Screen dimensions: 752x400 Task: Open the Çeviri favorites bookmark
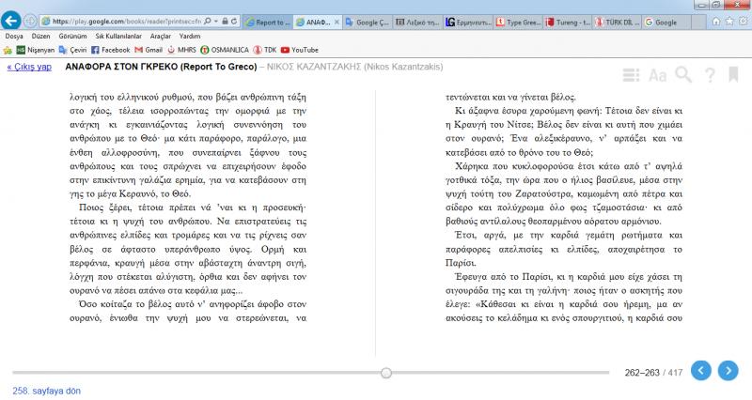[x=72, y=50]
